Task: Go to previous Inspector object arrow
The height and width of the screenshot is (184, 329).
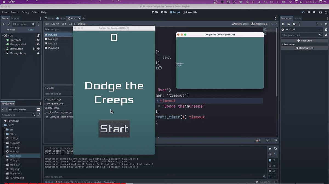Action: click(317, 24)
